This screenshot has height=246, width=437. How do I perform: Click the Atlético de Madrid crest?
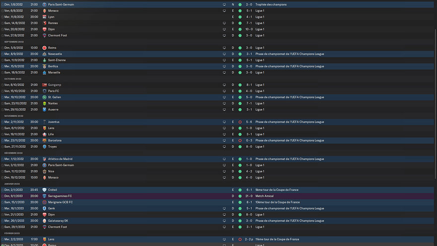click(45, 159)
